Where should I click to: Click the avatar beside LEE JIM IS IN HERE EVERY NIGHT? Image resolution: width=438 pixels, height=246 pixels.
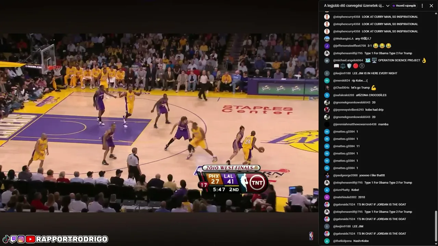click(327, 73)
